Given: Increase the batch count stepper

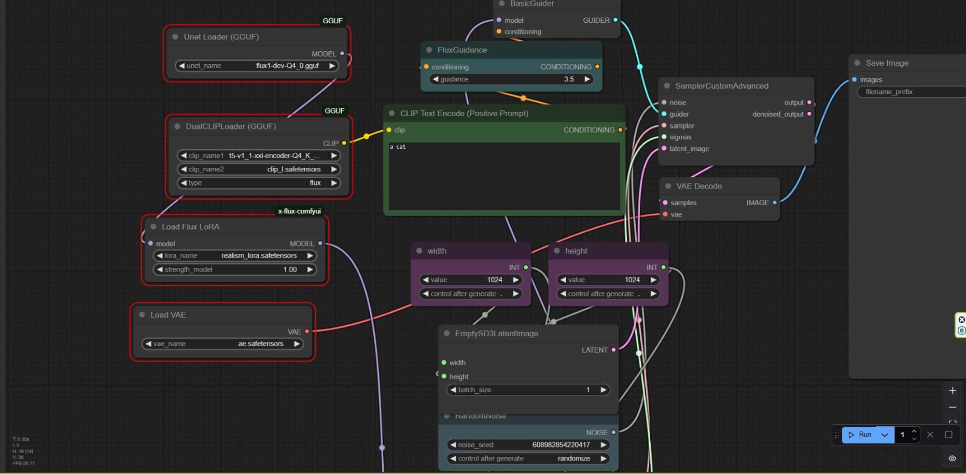Looking at the screenshot, I should click(x=914, y=431).
